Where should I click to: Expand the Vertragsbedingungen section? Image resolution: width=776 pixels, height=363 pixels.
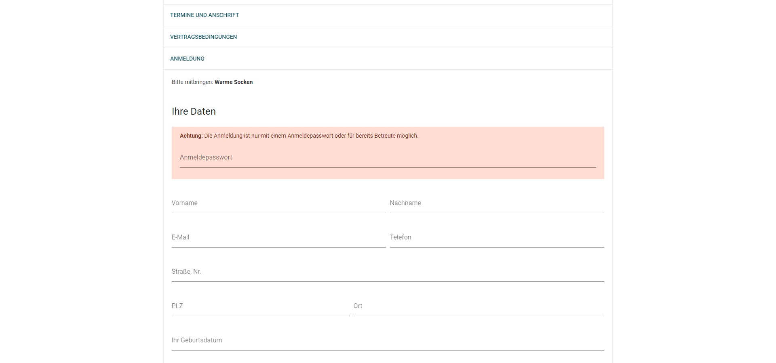(388, 37)
